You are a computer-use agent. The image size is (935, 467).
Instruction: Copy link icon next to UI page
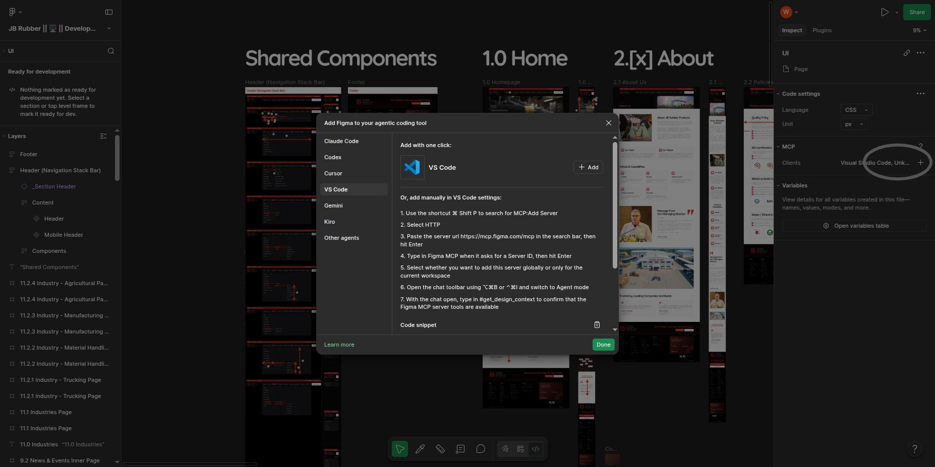coord(907,53)
